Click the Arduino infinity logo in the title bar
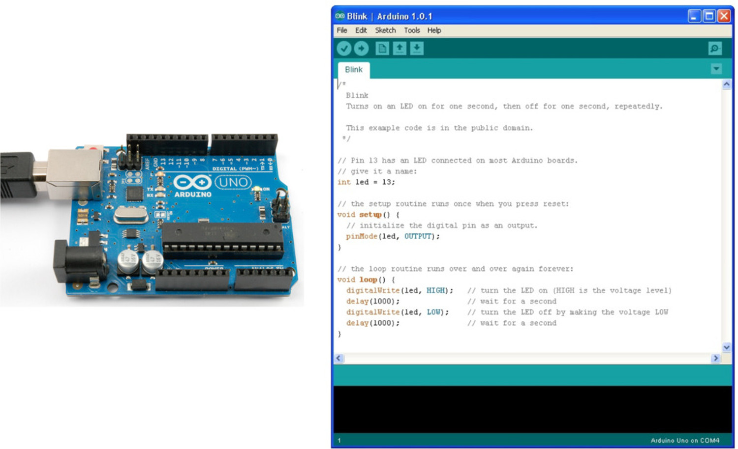Viewport: 738px width, 449px height. [x=340, y=16]
